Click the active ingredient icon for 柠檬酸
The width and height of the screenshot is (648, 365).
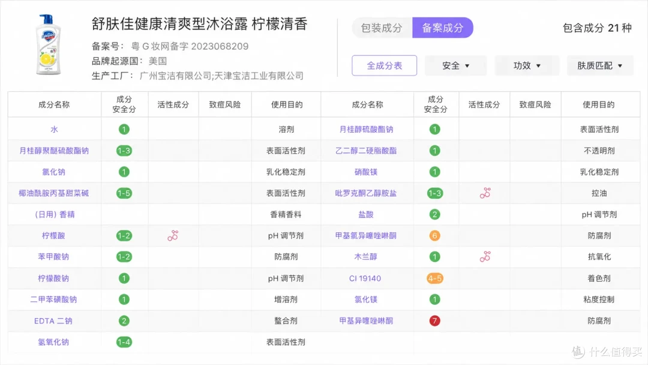pyautogui.click(x=173, y=235)
